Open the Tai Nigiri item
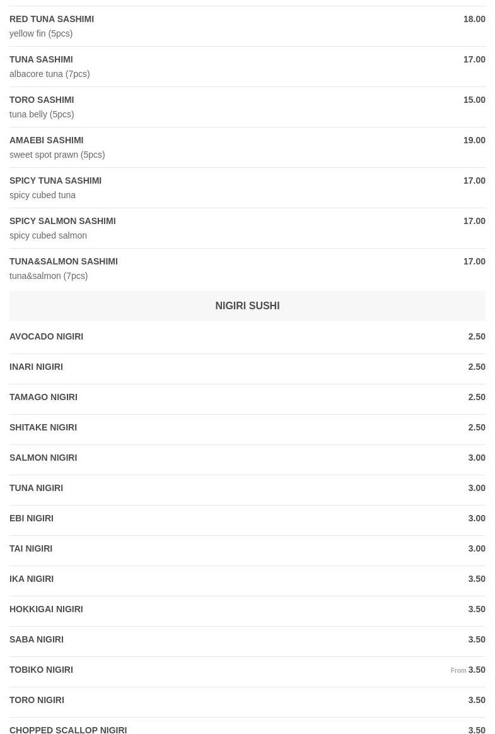 (247, 548)
